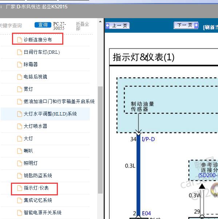Click document icon beside 电镕后视镜
This screenshot has height=219, width=218.
(20, 77)
